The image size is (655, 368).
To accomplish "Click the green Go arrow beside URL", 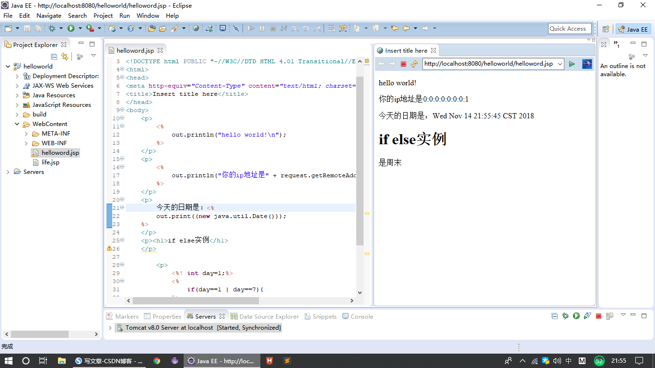I will 572,64.
